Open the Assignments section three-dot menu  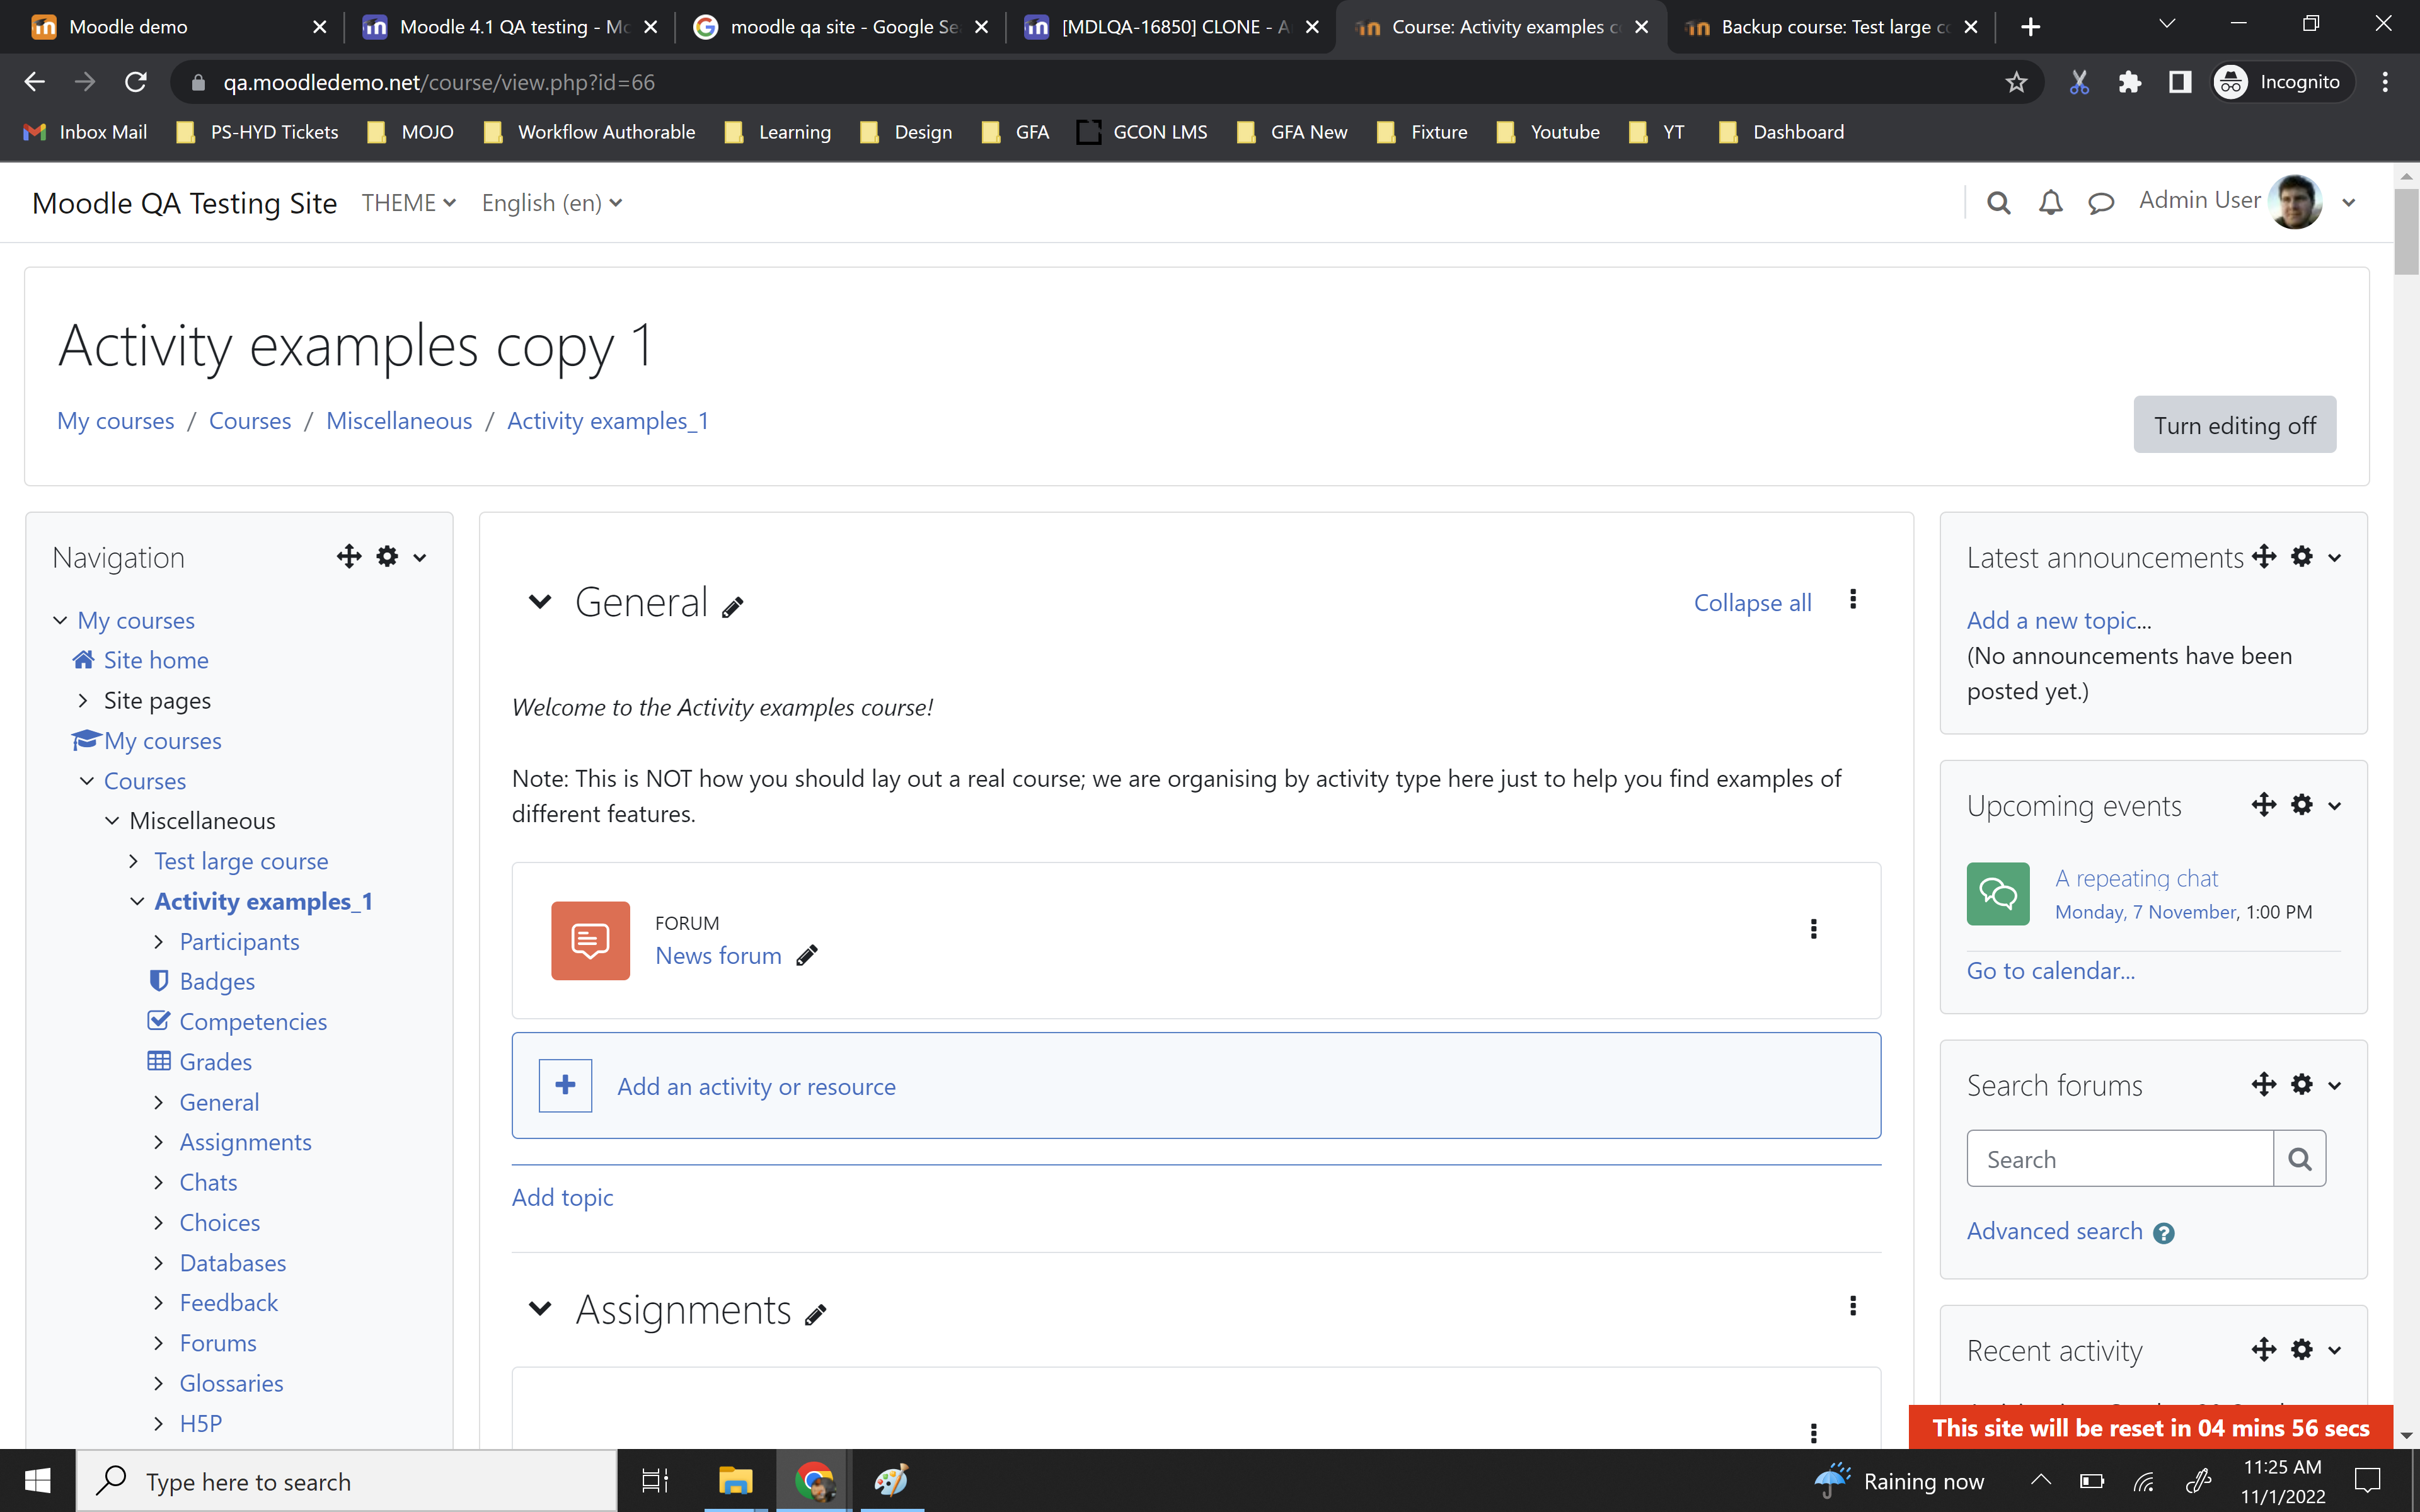1853,1305
